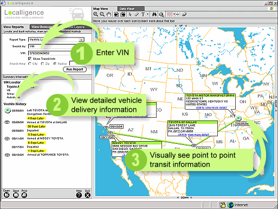The width and height of the screenshot is (278, 209).
Task: Click the binoculars Find tool
Action: (154, 14)
